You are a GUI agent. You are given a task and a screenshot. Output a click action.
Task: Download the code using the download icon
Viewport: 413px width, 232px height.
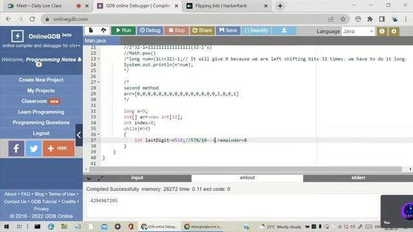(284, 30)
